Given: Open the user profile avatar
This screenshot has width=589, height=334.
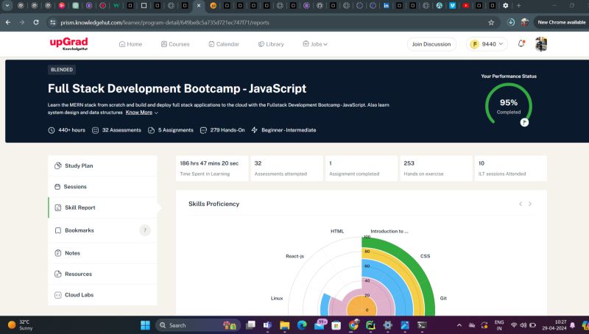Looking at the screenshot, I should pos(541,44).
